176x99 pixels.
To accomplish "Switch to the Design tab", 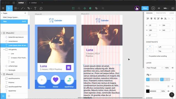I will coord(149,13).
